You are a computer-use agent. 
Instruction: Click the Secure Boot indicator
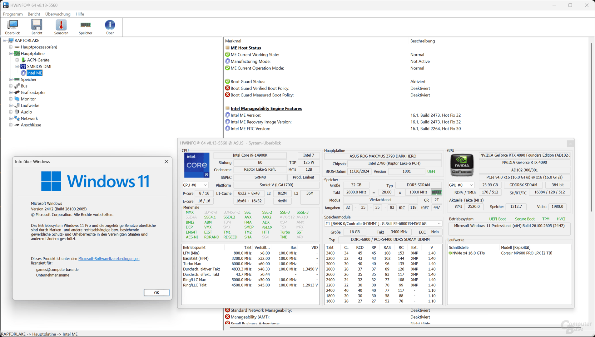(x=525, y=219)
